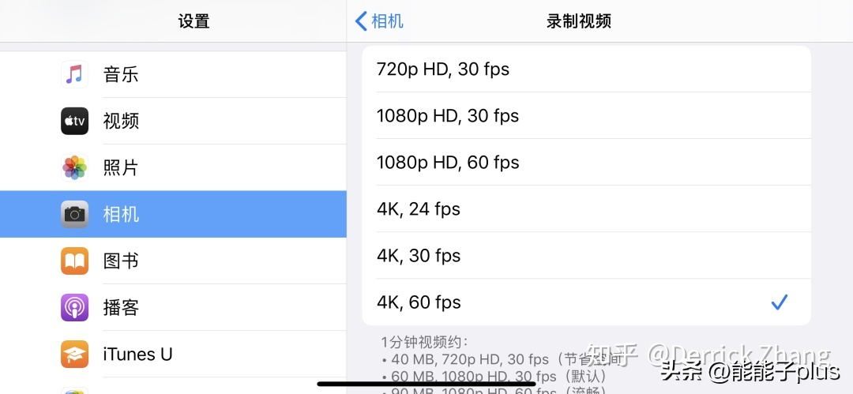853x394 pixels.
Task: Tap the checked 4K, 60 fps row
Action: tap(586, 302)
